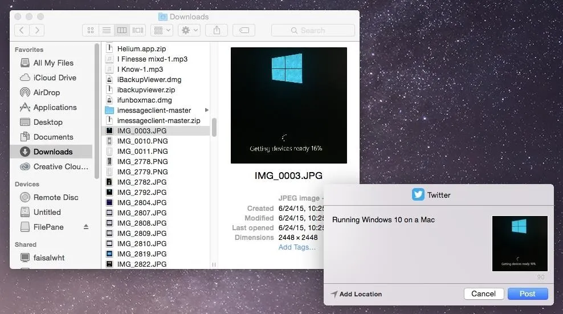
Task: Select IMG_2819.JPG file
Action: point(157,254)
